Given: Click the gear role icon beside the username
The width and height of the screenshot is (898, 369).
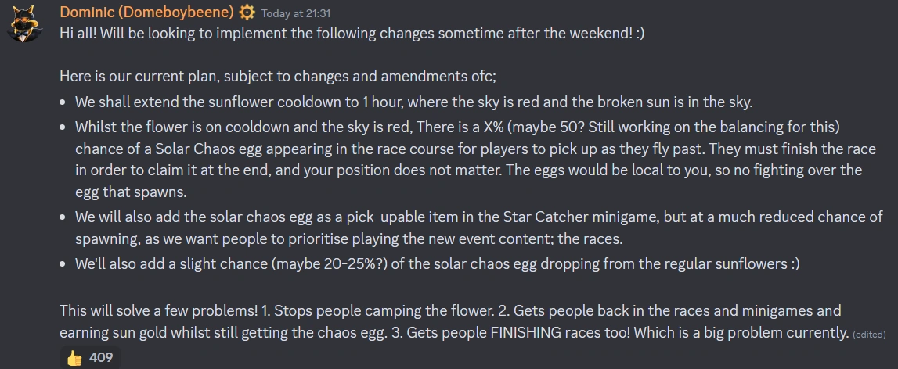Looking at the screenshot, I should 246,13.
